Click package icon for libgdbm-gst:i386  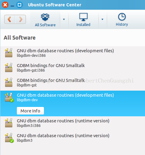pos(9,67)
